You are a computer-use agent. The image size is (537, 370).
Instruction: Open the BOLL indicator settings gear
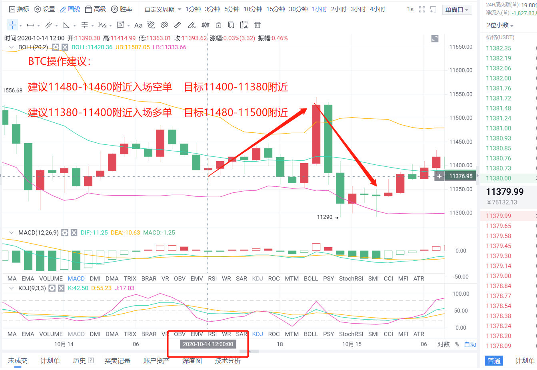click(56, 47)
